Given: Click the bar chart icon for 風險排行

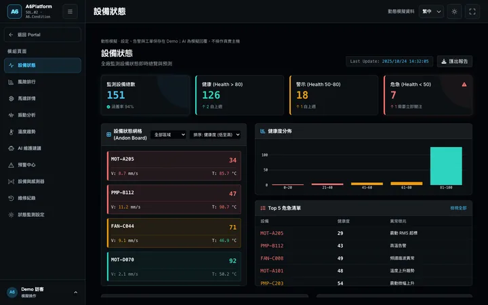Looking at the screenshot, I should [12, 82].
